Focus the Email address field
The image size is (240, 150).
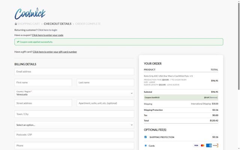tap(74, 72)
